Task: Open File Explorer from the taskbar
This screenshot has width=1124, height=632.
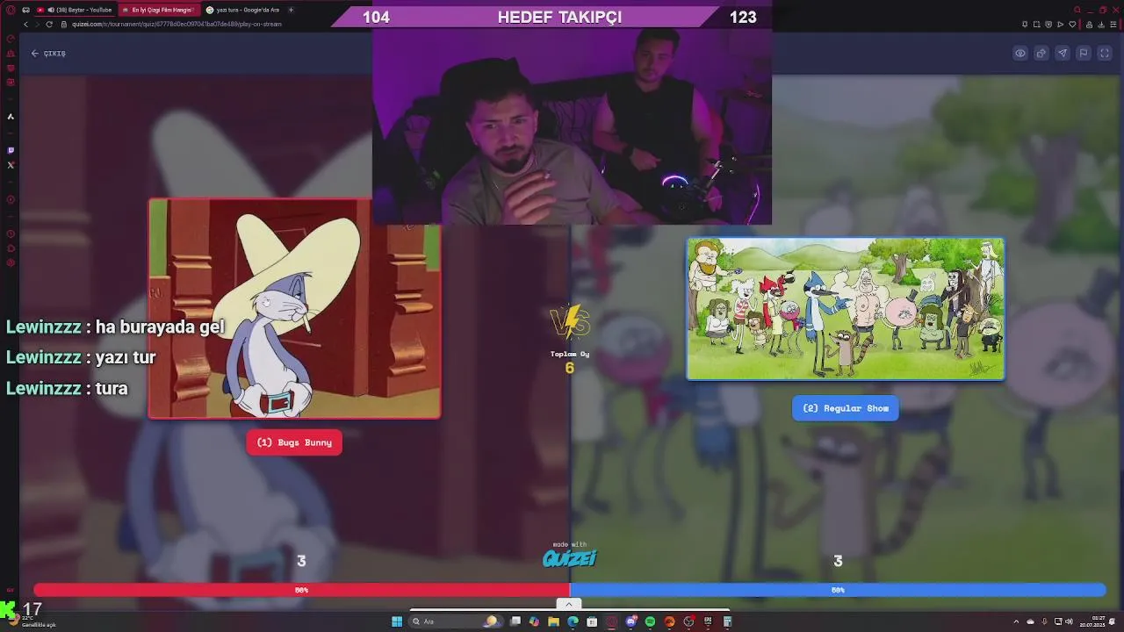Action: click(x=553, y=621)
